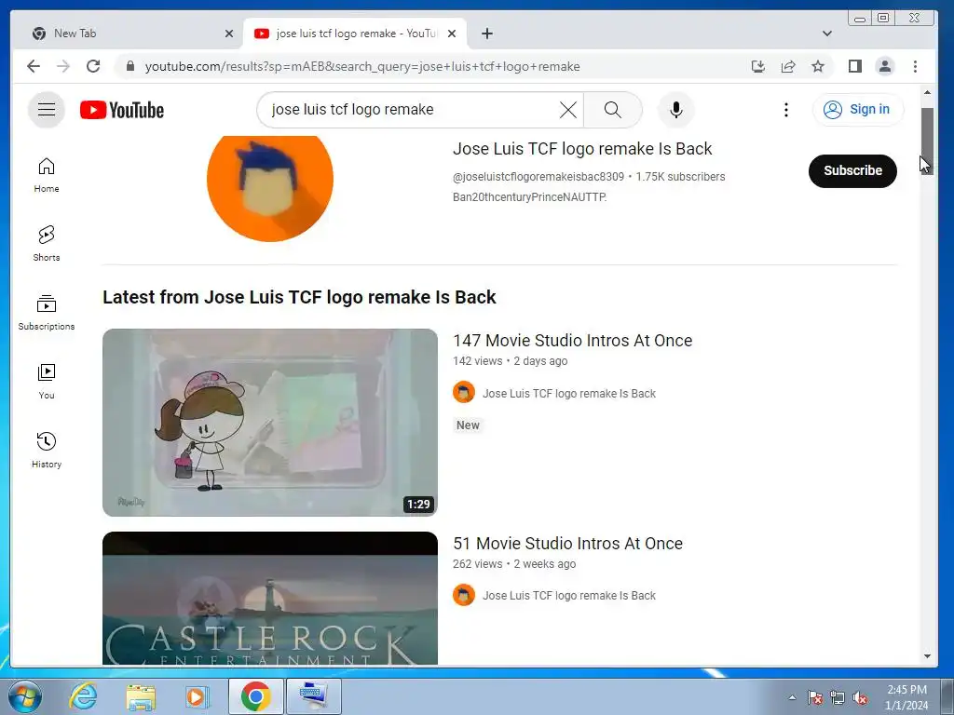This screenshot has height=715, width=954.
Task: Open the Windows Start menu
Action: [25, 696]
